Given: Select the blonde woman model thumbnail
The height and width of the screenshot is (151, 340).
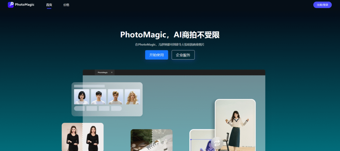Looking at the screenshot, I should coord(132,97).
